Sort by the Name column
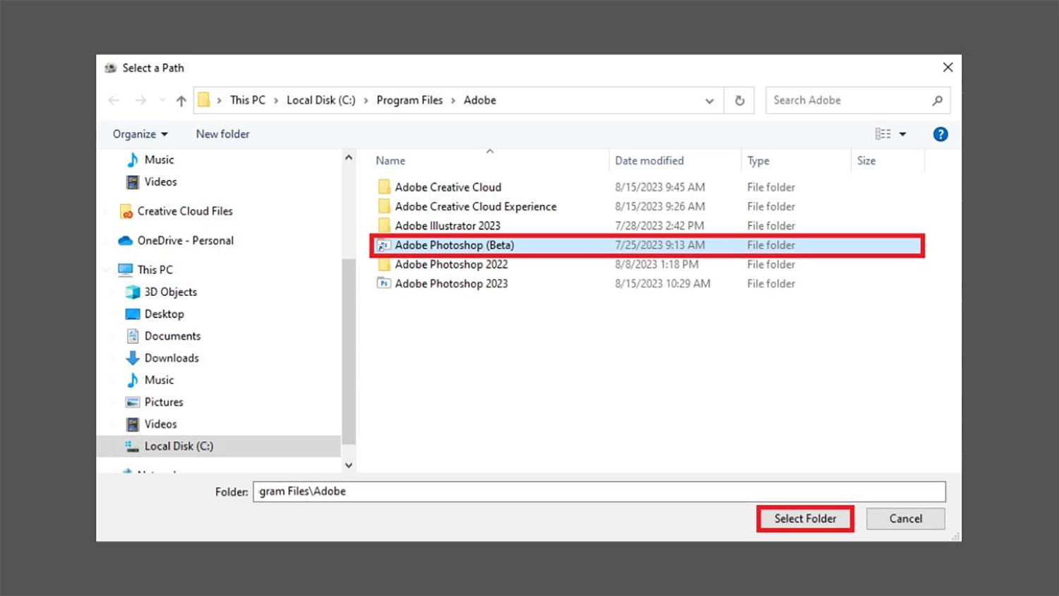This screenshot has height=596, width=1059. coord(390,161)
